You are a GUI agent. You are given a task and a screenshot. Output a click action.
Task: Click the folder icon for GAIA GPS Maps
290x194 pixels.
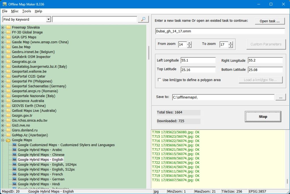pos(8,37)
